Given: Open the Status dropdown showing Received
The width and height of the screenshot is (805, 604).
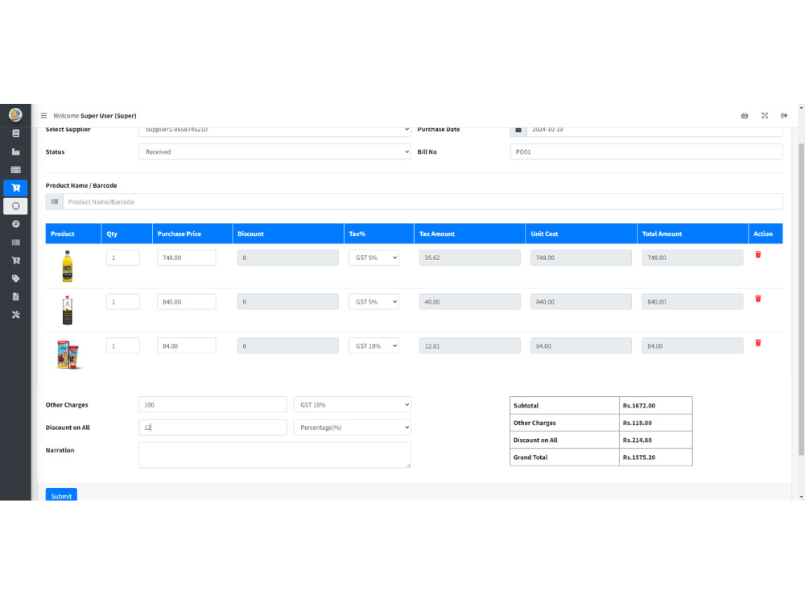Looking at the screenshot, I should (275, 151).
